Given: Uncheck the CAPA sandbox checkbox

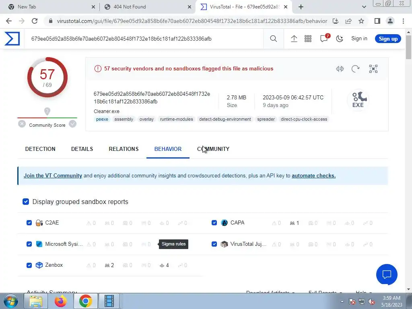Looking at the screenshot, I should tap(214, 223).
